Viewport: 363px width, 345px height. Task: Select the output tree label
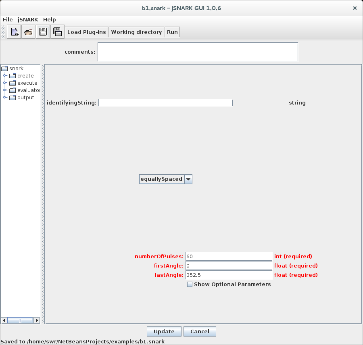(26, 98)
